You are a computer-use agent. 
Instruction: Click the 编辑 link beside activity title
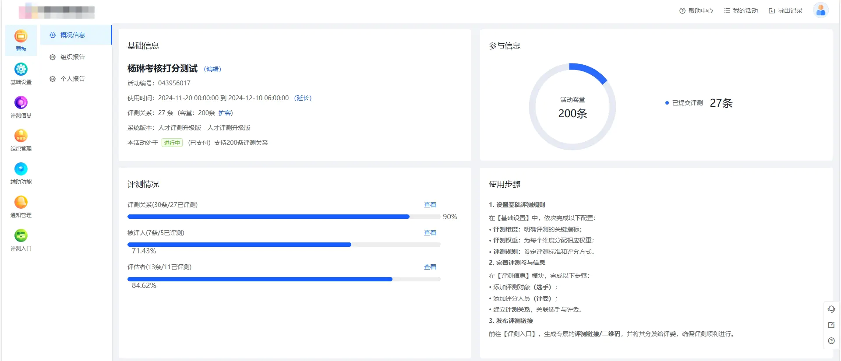213,69
